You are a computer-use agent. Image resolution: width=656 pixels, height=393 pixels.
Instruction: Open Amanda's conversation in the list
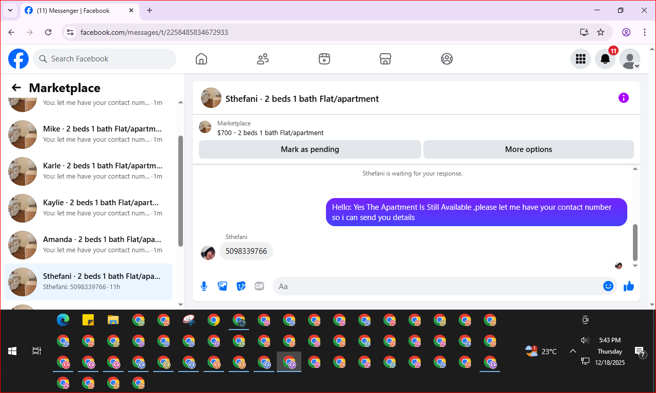89,245
